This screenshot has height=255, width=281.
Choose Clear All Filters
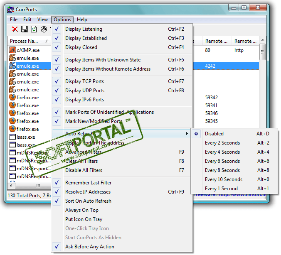tap(122, 161)
